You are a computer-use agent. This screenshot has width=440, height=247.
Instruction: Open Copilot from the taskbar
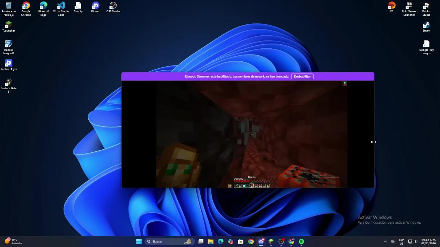(231, 242)
